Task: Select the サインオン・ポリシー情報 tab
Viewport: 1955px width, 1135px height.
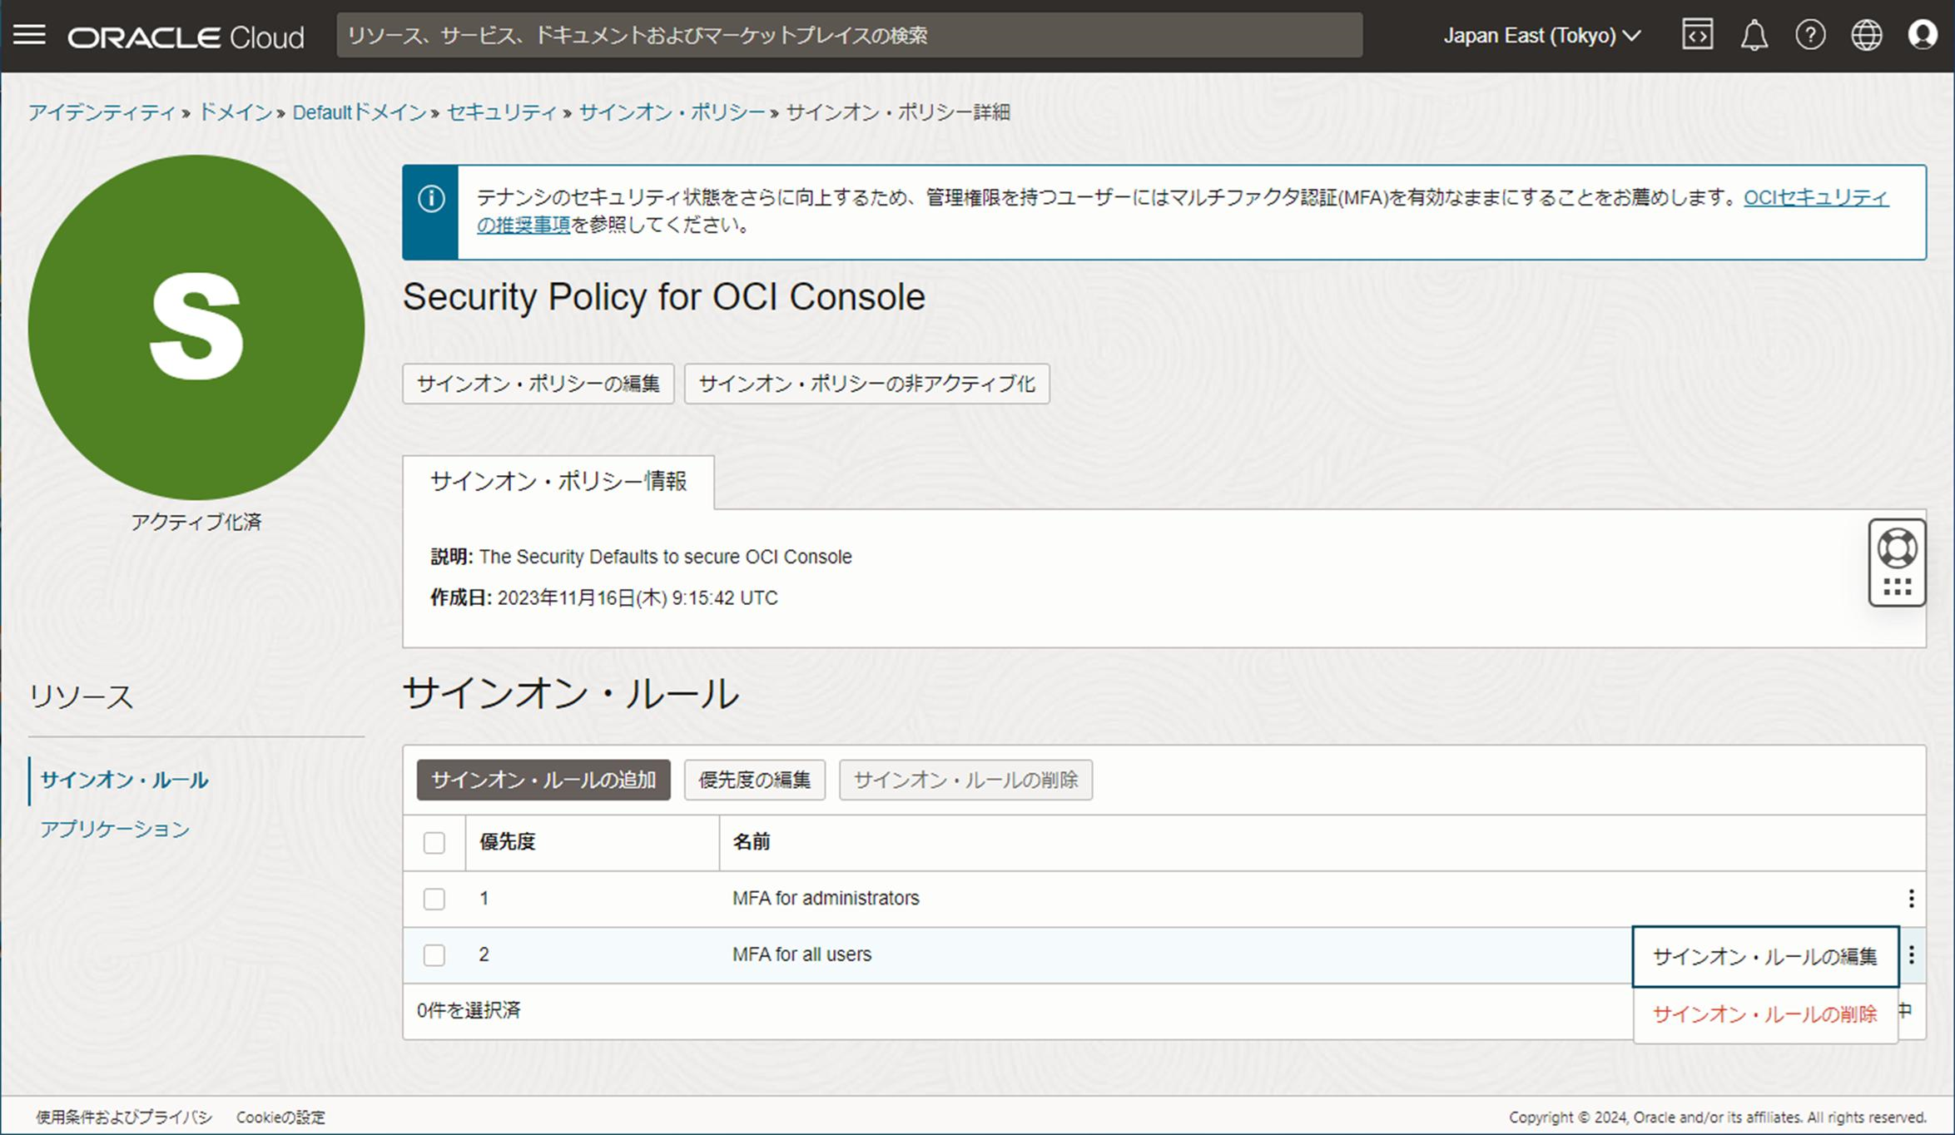Action: (558, 481)
